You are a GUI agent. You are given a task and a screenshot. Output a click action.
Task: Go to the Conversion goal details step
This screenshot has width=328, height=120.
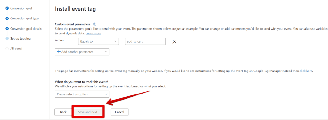pyautogui.click(x=26, y=28)
